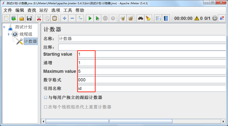Click the scrollbar right arrow

pos(223,121)
